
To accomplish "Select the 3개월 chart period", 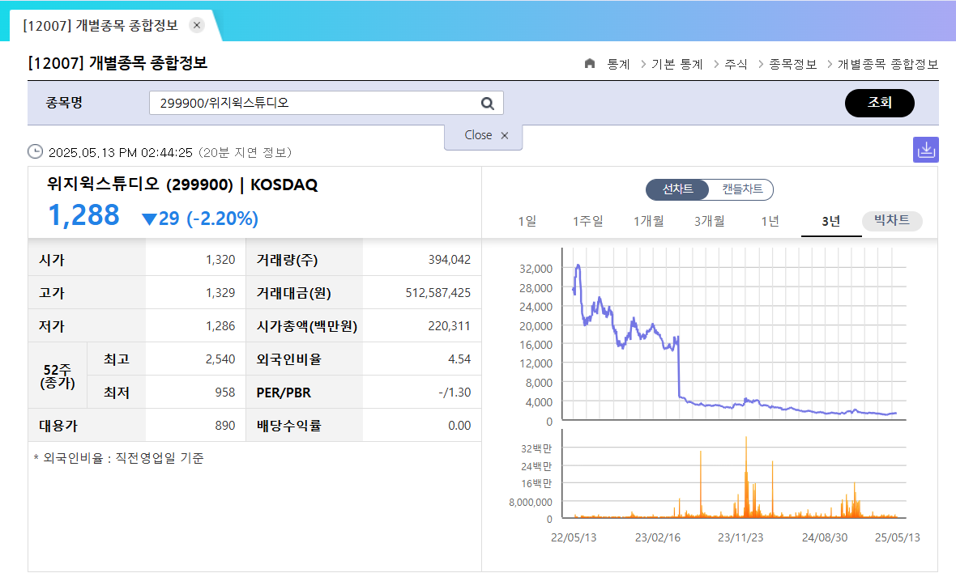I will click(x=709, y=220).
